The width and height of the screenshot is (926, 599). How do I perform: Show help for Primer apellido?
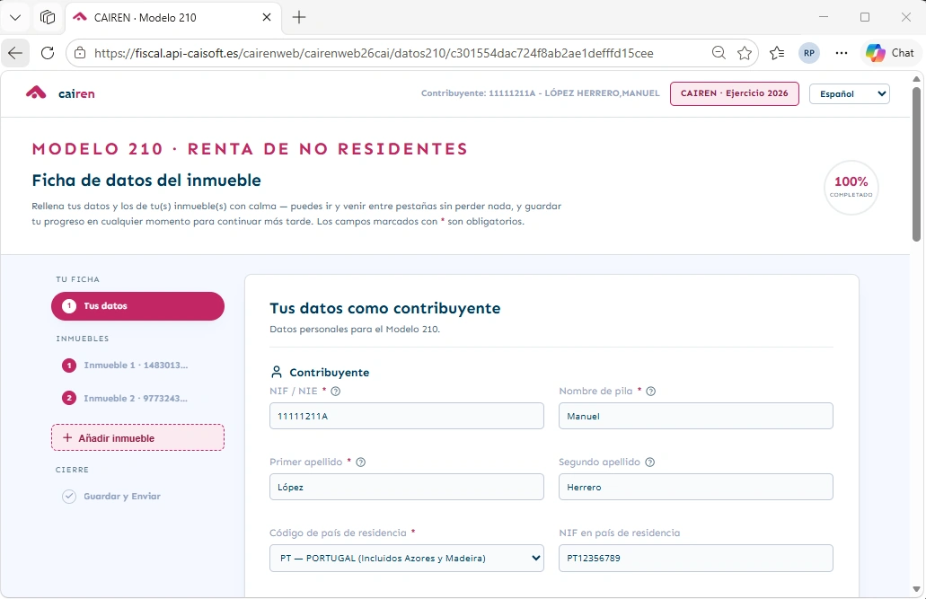pos(361,462)
